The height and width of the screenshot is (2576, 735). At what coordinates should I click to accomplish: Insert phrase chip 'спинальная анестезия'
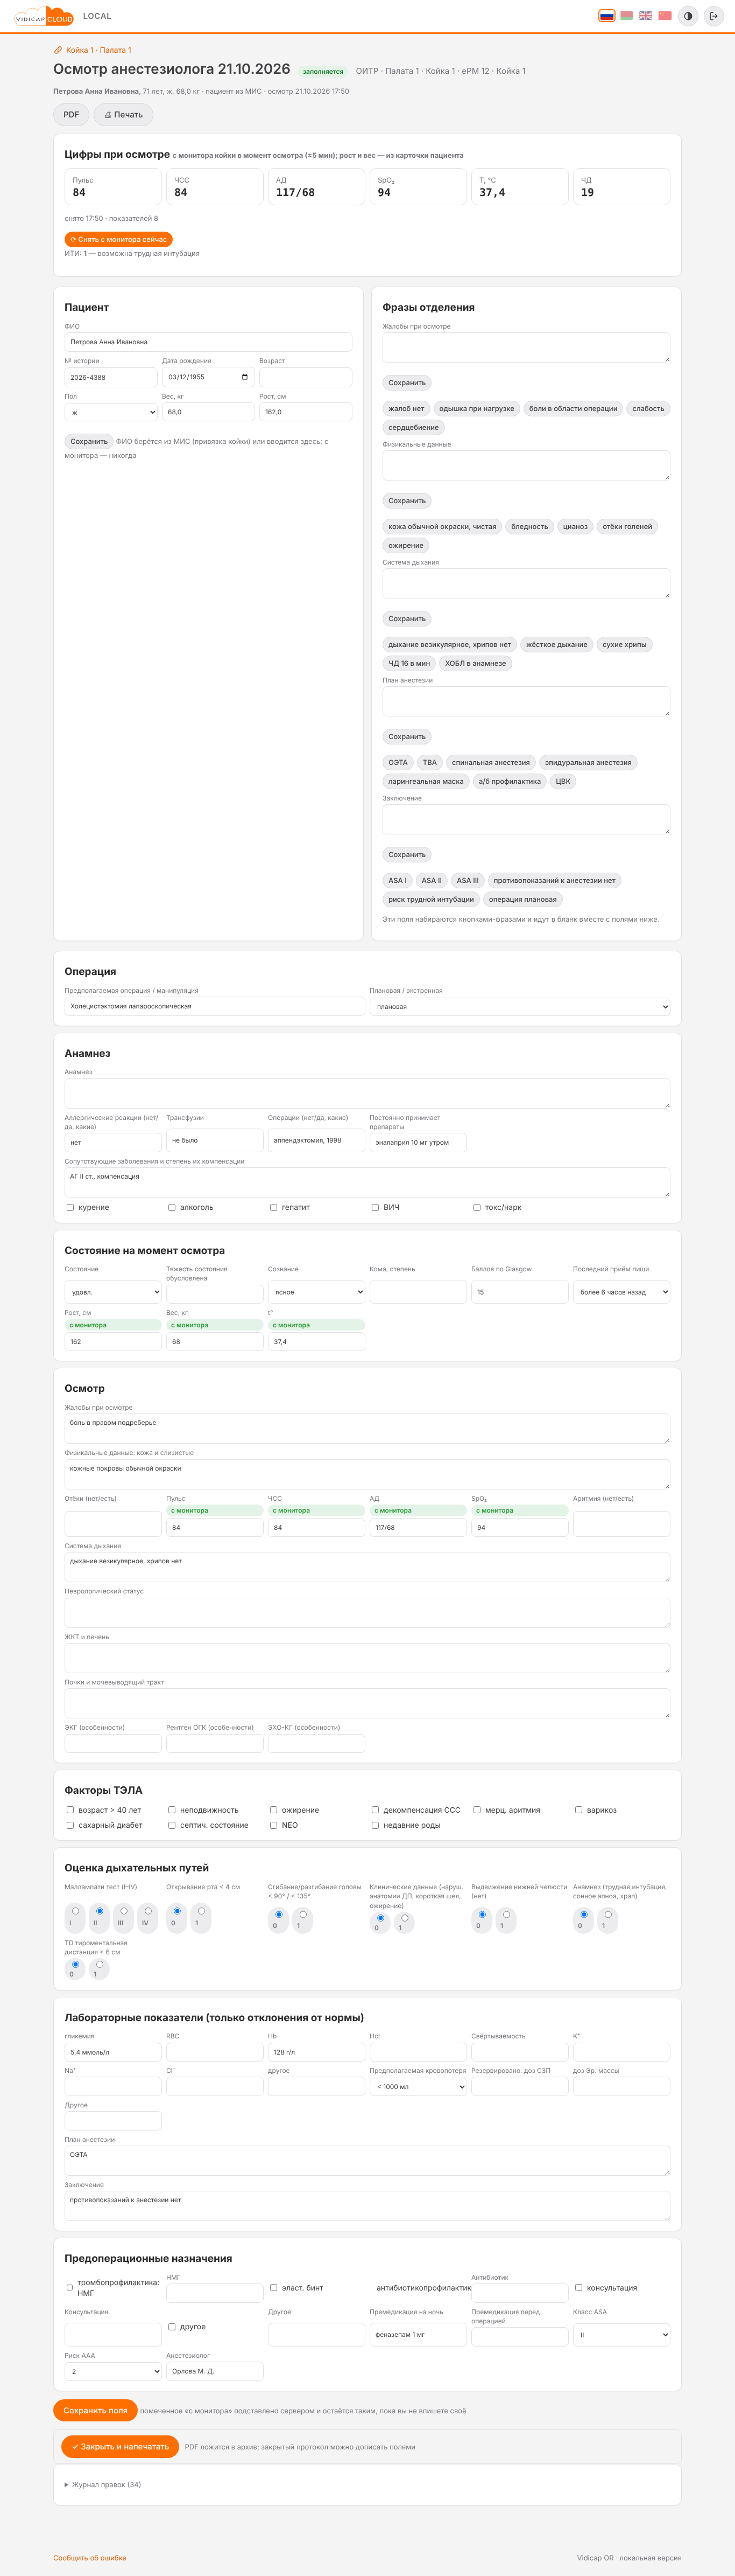tap(490, 762)
